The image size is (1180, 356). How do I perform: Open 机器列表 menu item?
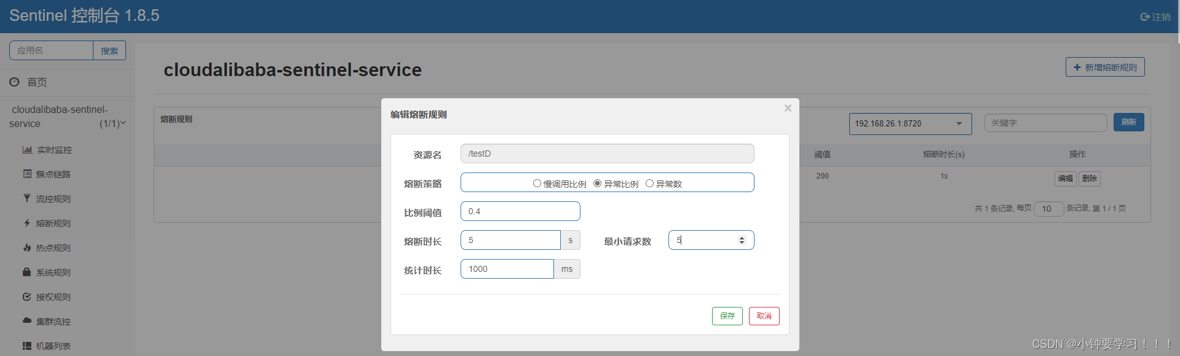click(x=53, y=346)
